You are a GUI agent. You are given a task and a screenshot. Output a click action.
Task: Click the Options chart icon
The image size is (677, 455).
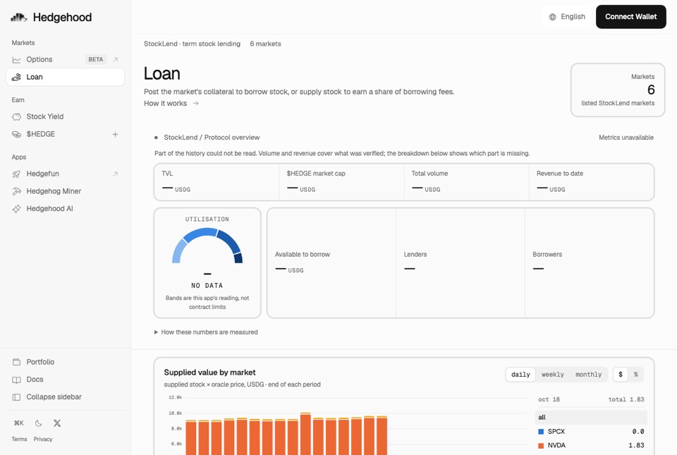coord(16,59)
